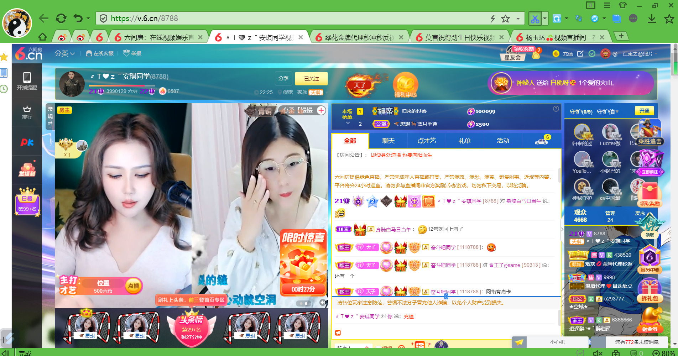Open the browser downloads arrow icon
678x356 pixels.
tap(652, 19)
